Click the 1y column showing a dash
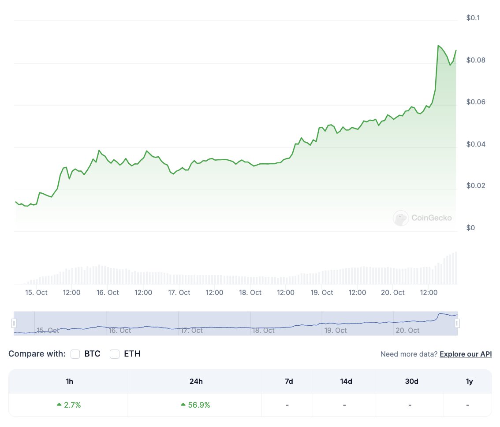 (468, 405)
